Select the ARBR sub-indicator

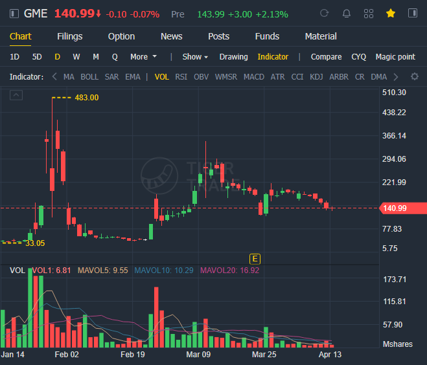coord(339,77)
